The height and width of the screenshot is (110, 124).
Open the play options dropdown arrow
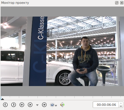click(37, 105)
